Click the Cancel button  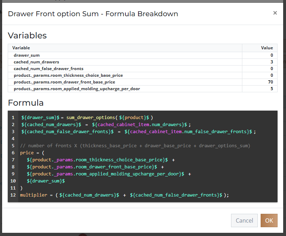(244, 221)
